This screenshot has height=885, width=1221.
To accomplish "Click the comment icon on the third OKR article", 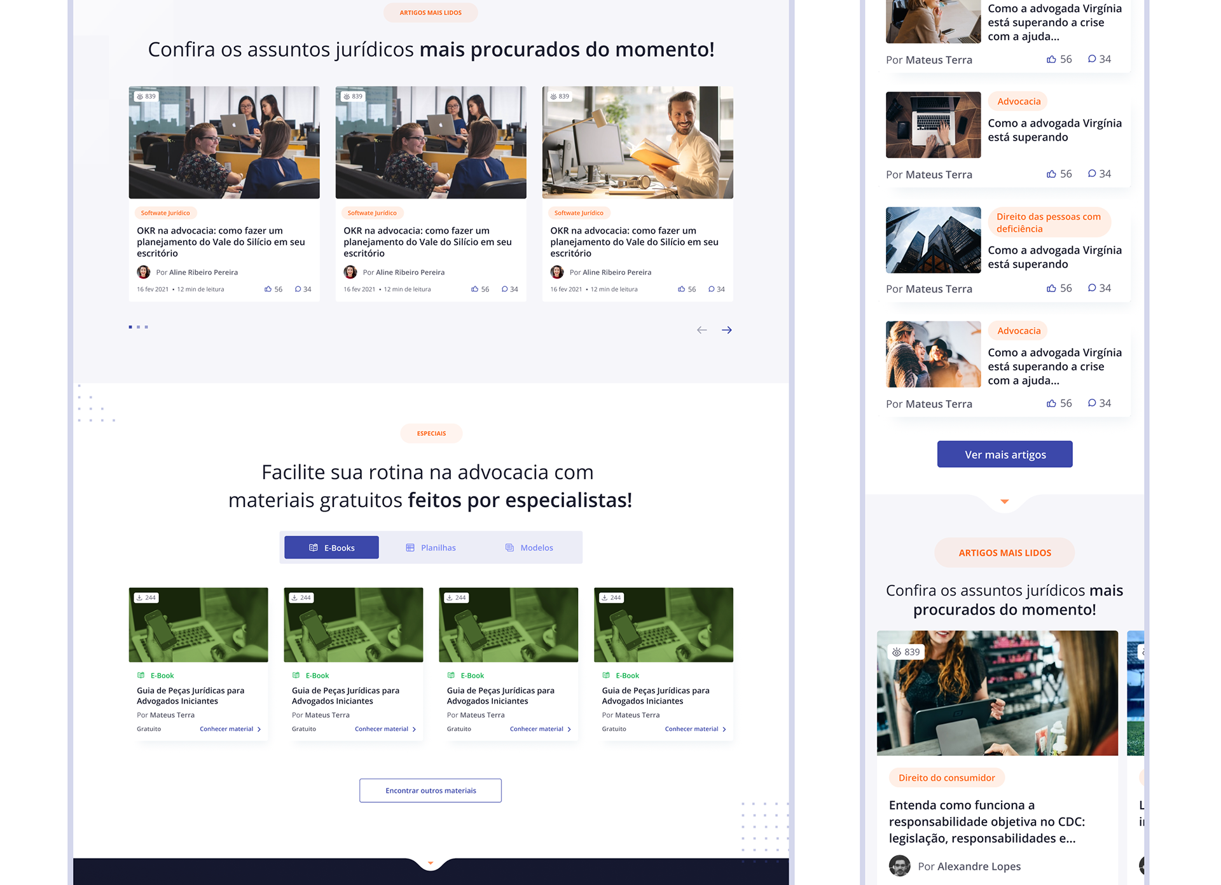I will 711,289.
